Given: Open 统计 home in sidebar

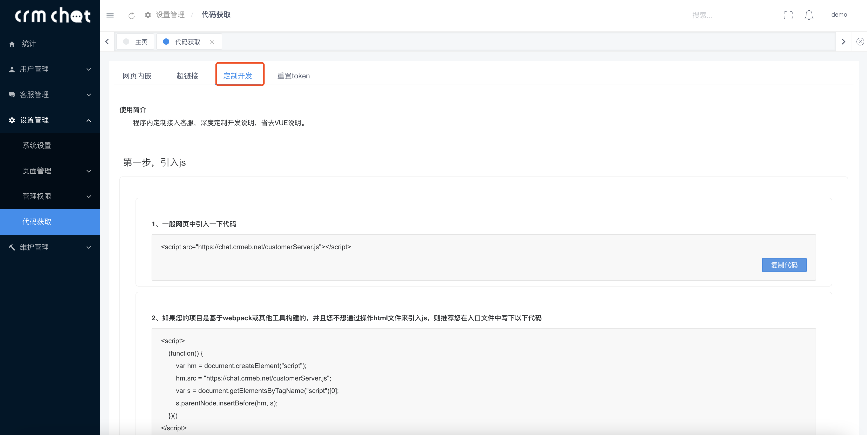Looking at the screenshot, I should coord(29,44).
